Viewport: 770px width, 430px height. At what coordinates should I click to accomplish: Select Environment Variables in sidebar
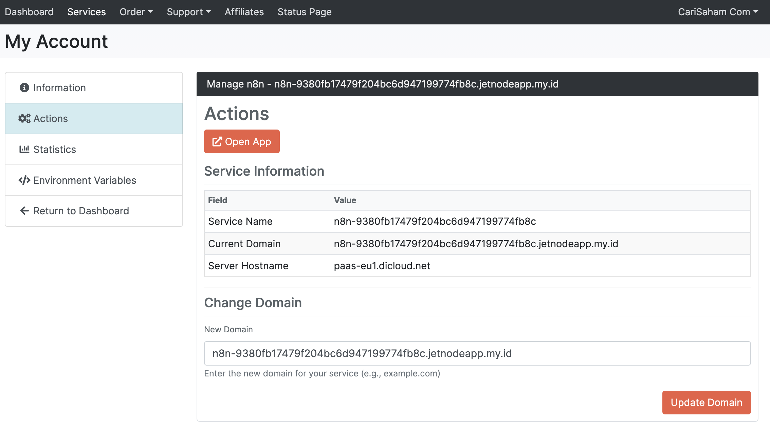(x=85, y=180)
